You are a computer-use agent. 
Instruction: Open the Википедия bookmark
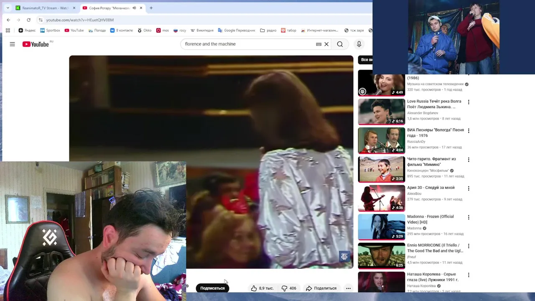pyautogui.click(x=202, y=30)
